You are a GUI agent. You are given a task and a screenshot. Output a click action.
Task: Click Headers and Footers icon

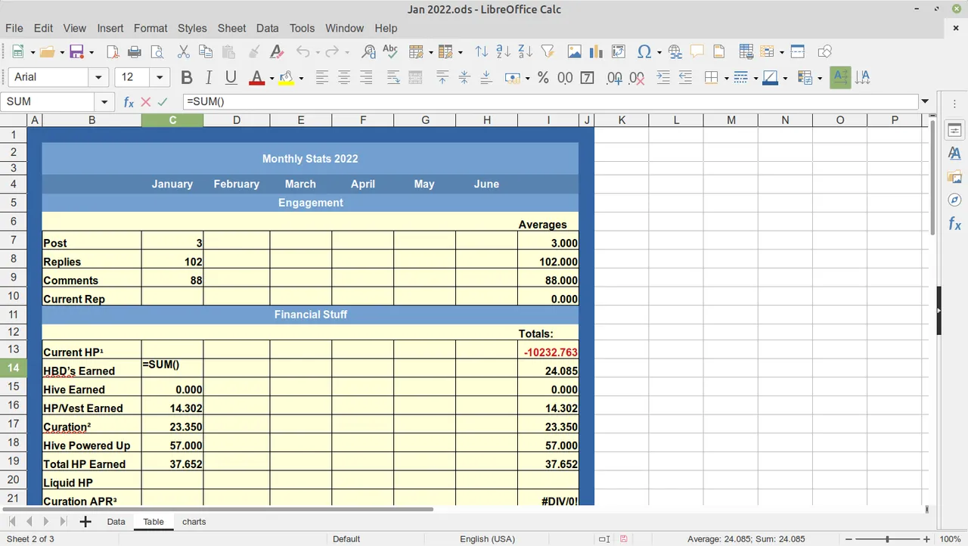(719, 51)
